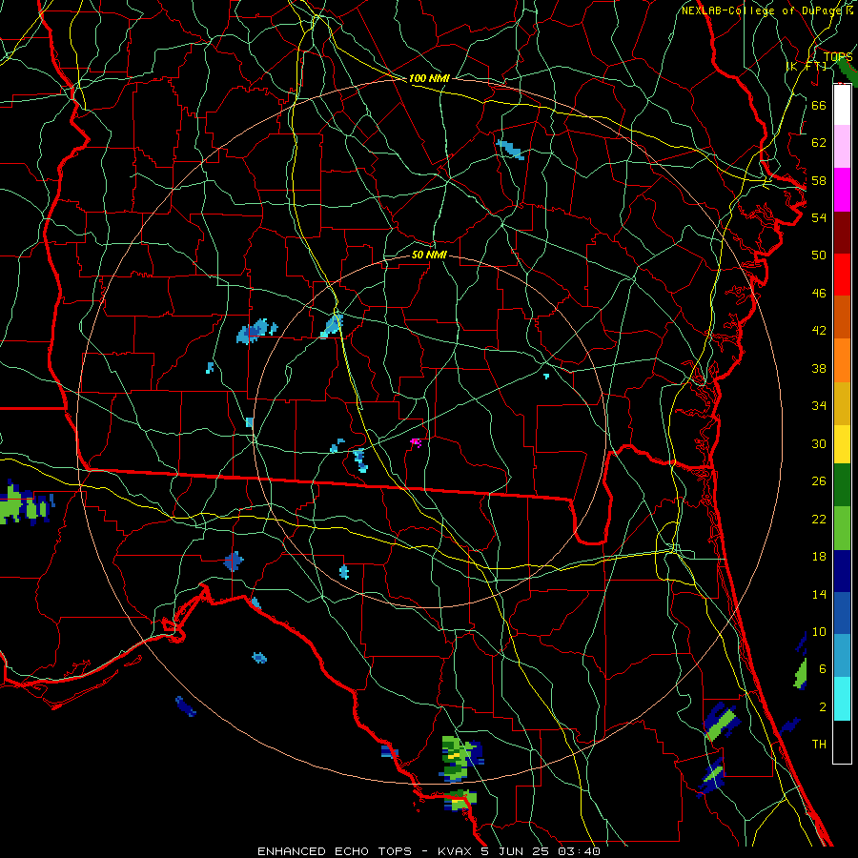Viewport: 858px width, 858px height.
Task: Click the "5 JUN 25" date text
Action: click(517, 851)
